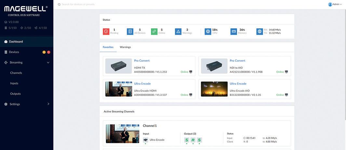Click monitor icon on HDMI TX card
The image size is (346, 150).
tap(191, 72)
